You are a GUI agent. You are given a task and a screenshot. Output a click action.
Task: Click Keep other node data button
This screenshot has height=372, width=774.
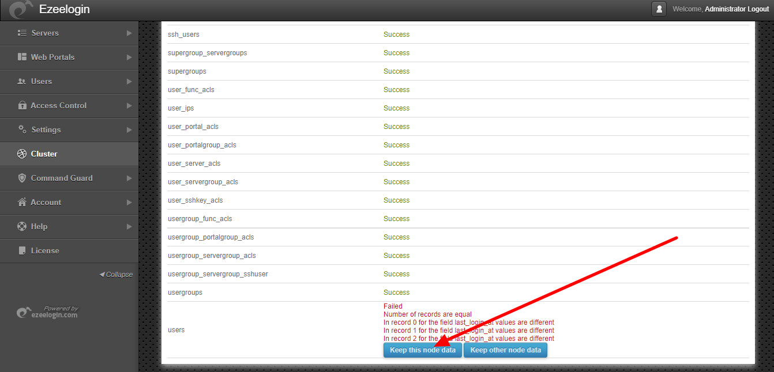506,350
